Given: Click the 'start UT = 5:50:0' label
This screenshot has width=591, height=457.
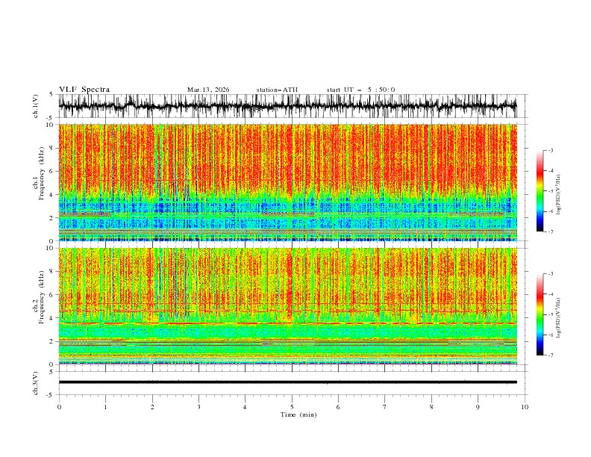Looking at the screenshot, I should (360, 90).
